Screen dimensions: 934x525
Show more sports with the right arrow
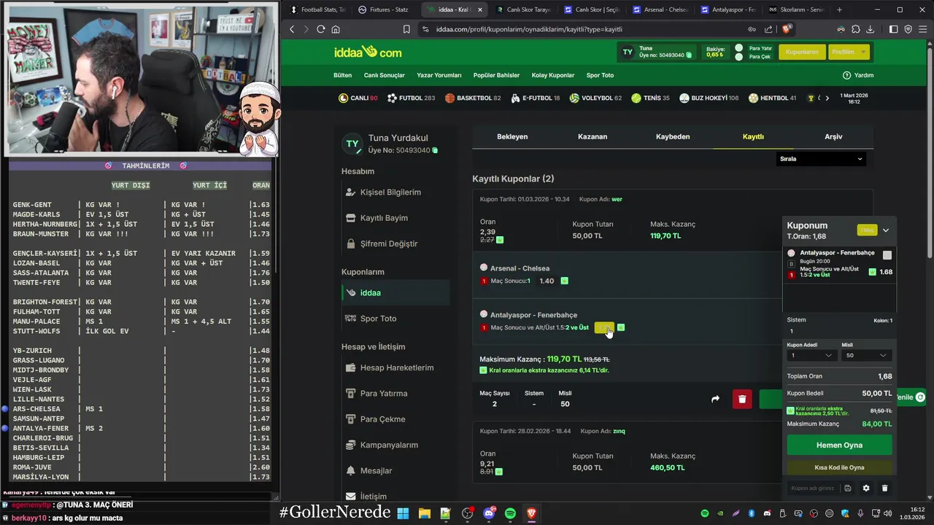click(x=827, y=98)
